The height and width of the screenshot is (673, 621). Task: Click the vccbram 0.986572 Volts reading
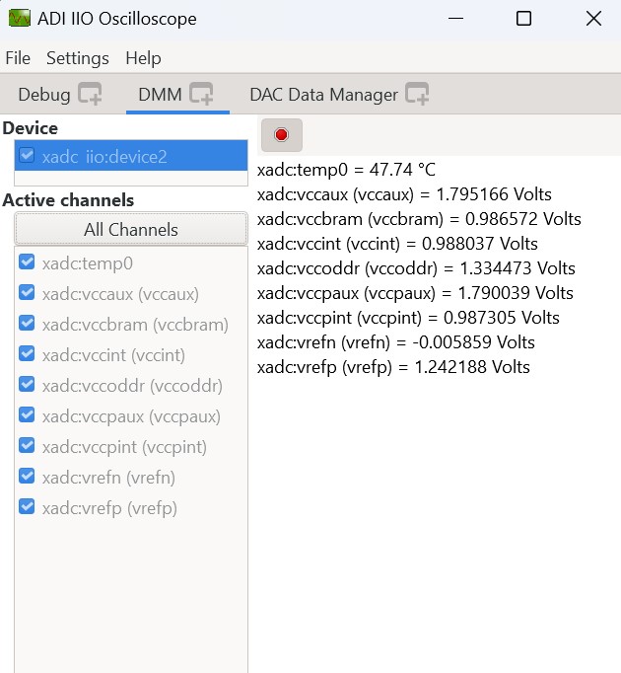[419, 219]
